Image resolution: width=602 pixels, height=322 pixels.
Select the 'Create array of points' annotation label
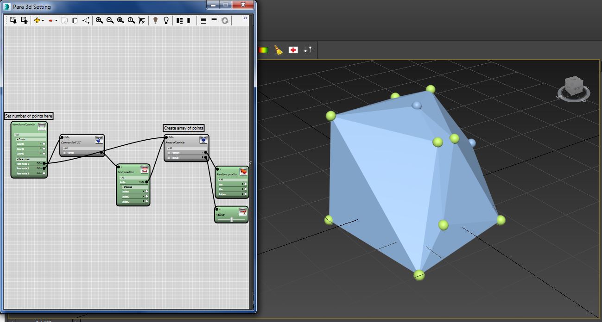pyautogui.click(x=184, y=128)
